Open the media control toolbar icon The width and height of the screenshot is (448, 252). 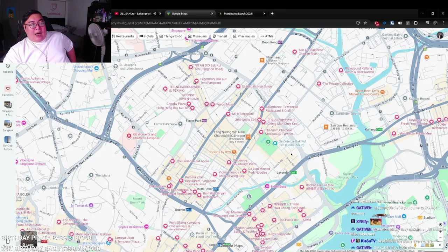pos(427,23)
